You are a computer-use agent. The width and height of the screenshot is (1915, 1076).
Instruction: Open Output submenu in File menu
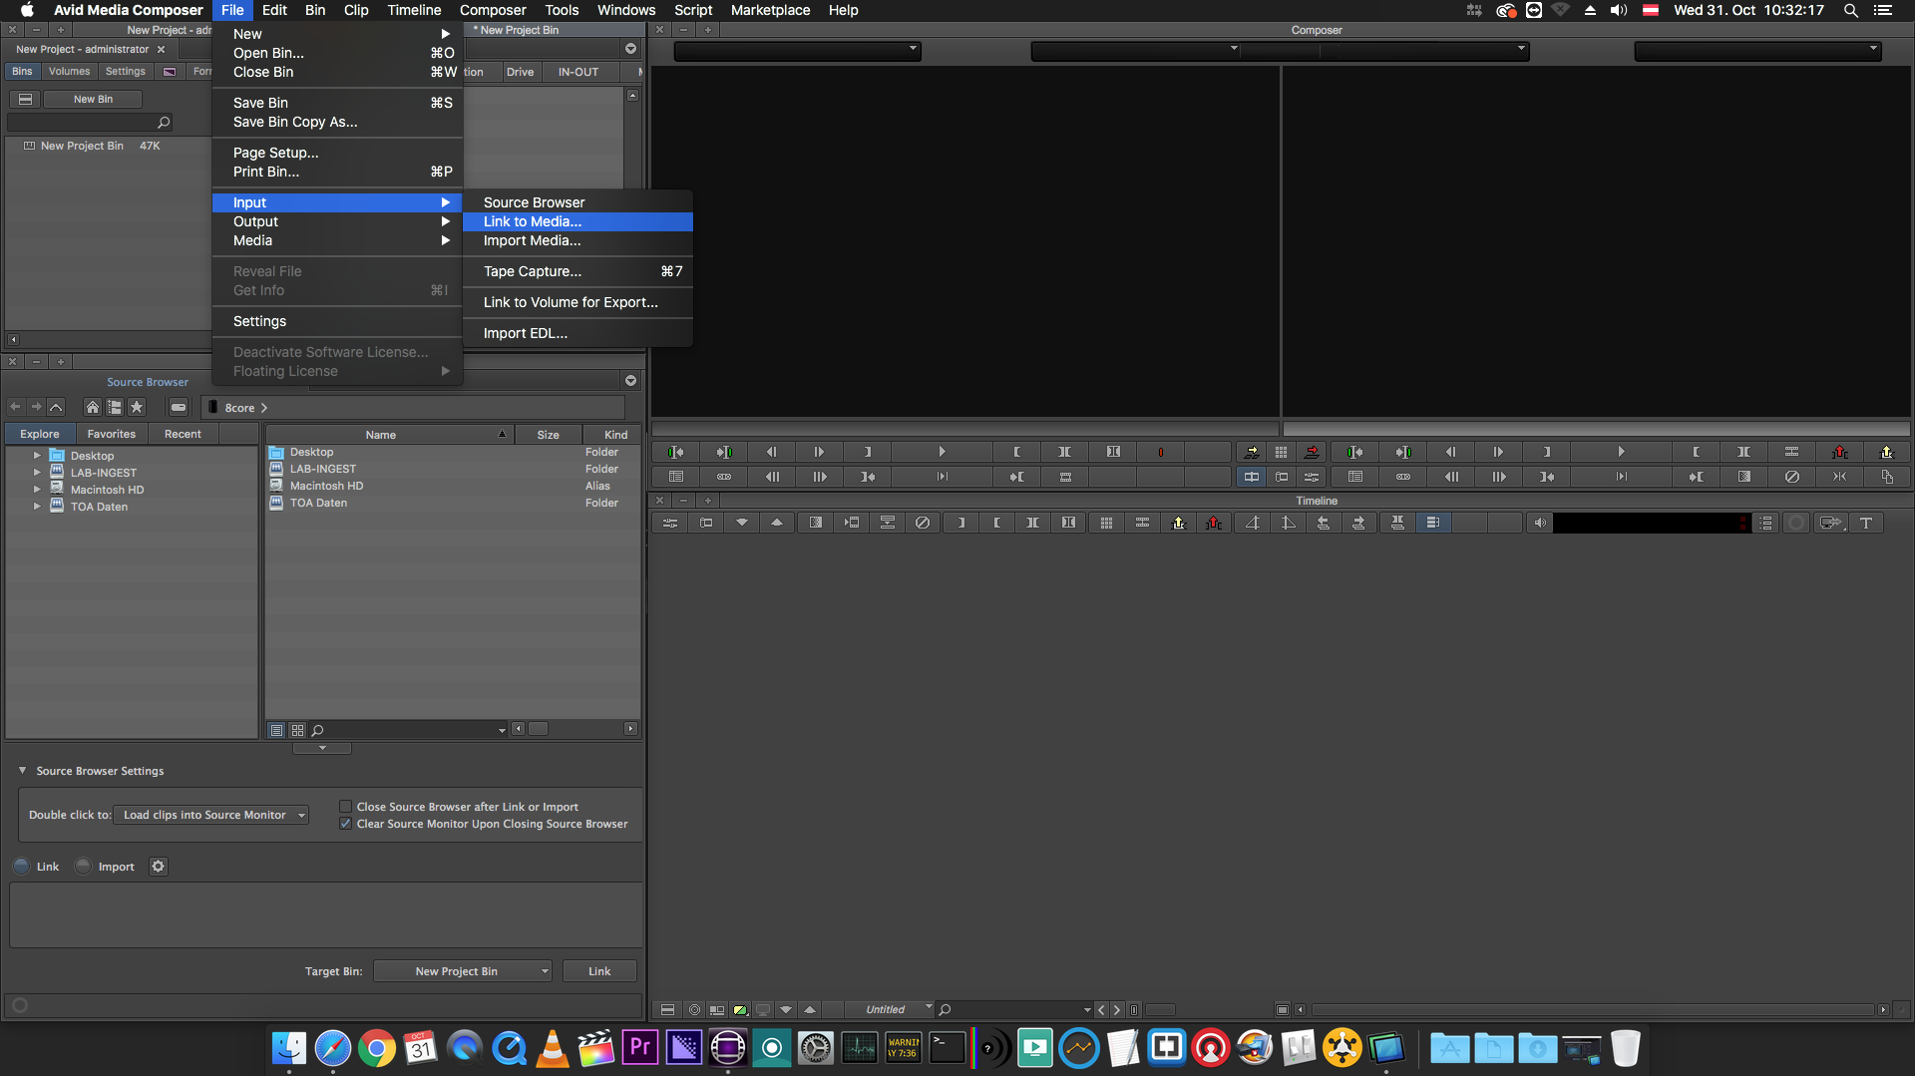[x=337, y=221]
